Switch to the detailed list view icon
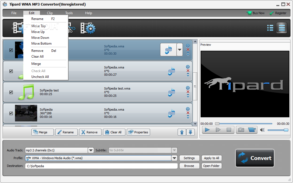The height and width of the screenshot is (183, 293). click(x=282, y=28)
